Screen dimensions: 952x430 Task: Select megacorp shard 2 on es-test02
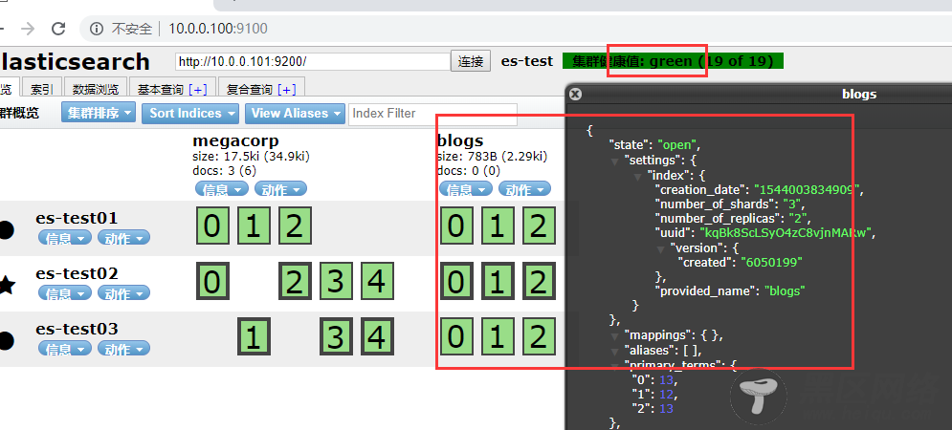point(295,281)
